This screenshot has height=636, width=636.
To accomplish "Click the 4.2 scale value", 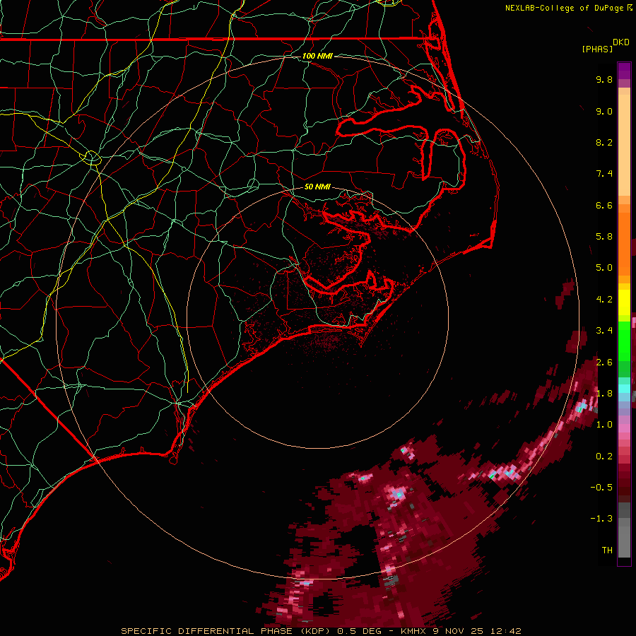I will (604, 300).
